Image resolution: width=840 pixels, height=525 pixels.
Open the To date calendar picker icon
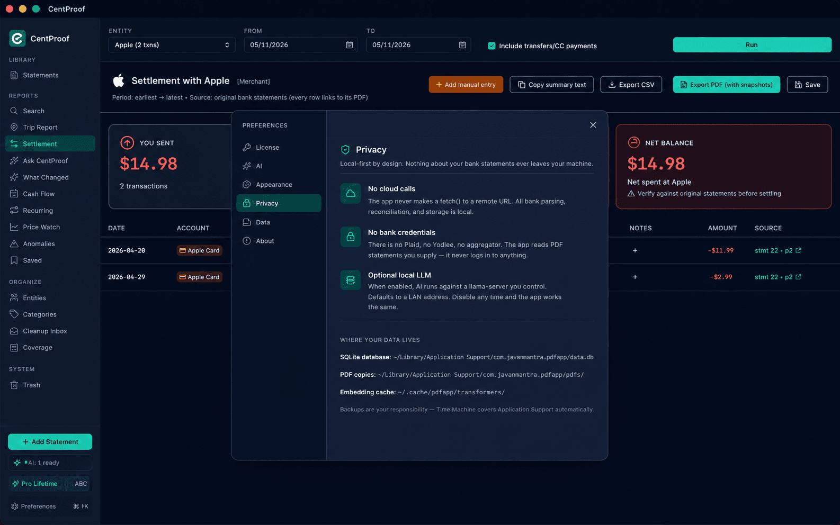(462, 45)
